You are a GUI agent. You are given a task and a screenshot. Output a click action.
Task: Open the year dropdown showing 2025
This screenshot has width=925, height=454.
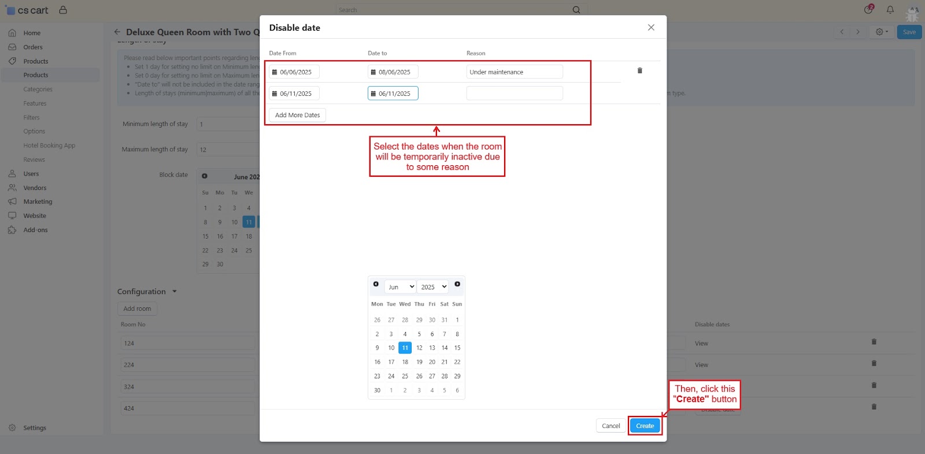(433, 286)
